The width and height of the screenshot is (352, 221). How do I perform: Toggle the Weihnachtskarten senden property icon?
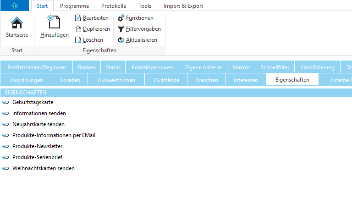pyautogui.click(x=5, y=168)
